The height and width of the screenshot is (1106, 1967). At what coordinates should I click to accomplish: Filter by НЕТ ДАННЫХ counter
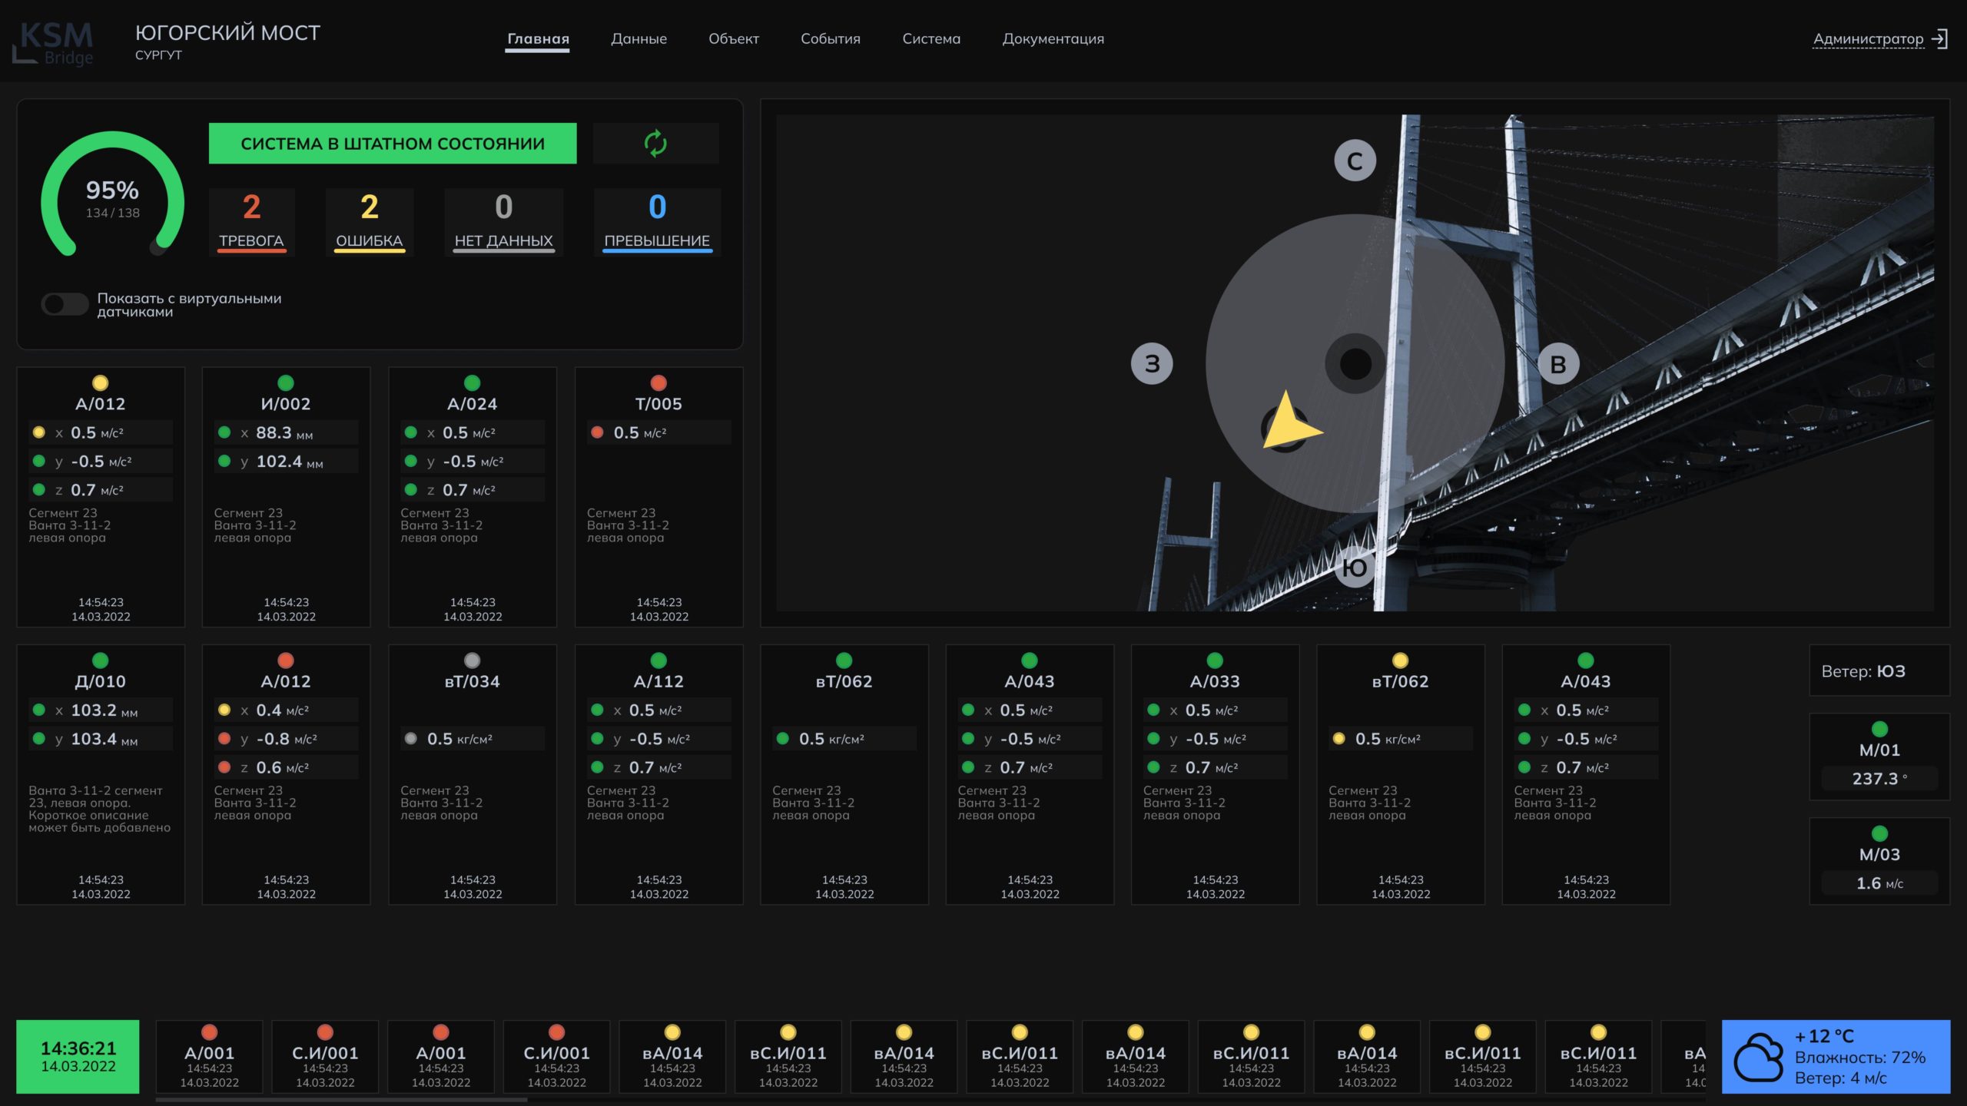coord(503,222)
